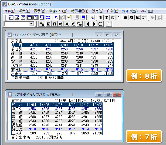Image resolution: width=166 pixels, height=145 pixels.
Task: Open the 機能メニュー(M) menu
Action: [58, 11]
